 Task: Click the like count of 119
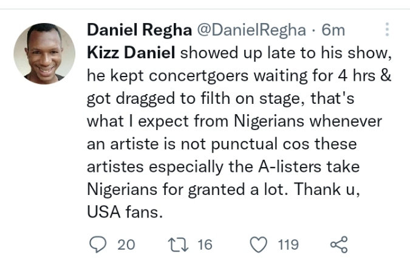(288, 245)
